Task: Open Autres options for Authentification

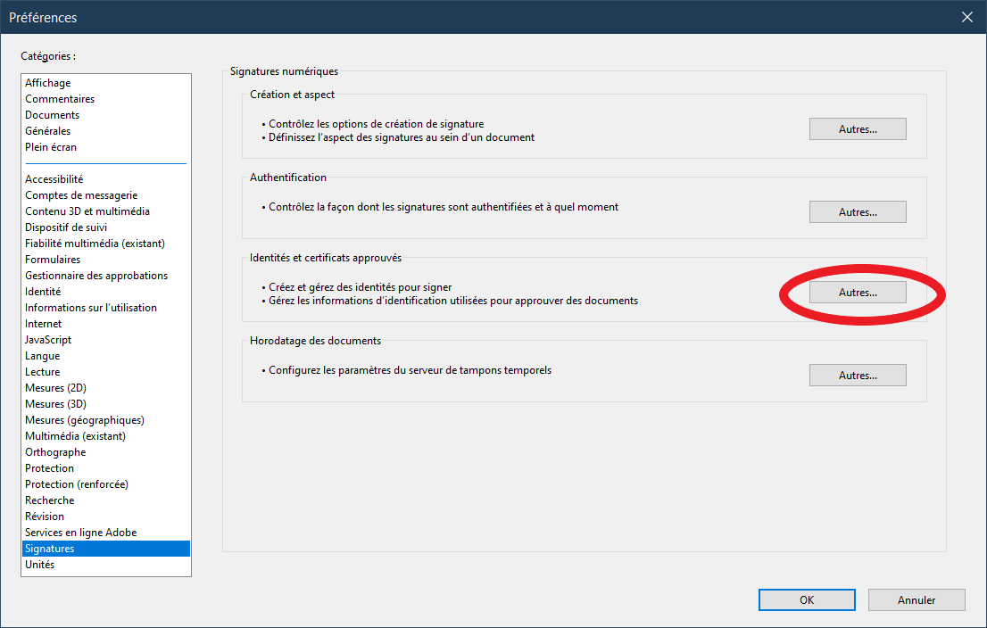Action: click(x=857, y=212)
